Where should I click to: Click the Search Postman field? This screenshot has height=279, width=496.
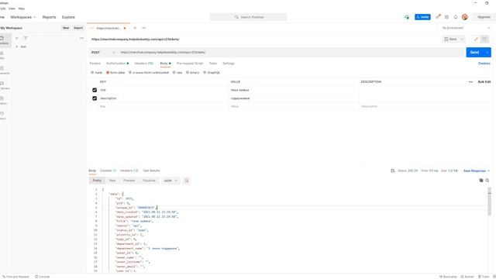pos(248,17)
